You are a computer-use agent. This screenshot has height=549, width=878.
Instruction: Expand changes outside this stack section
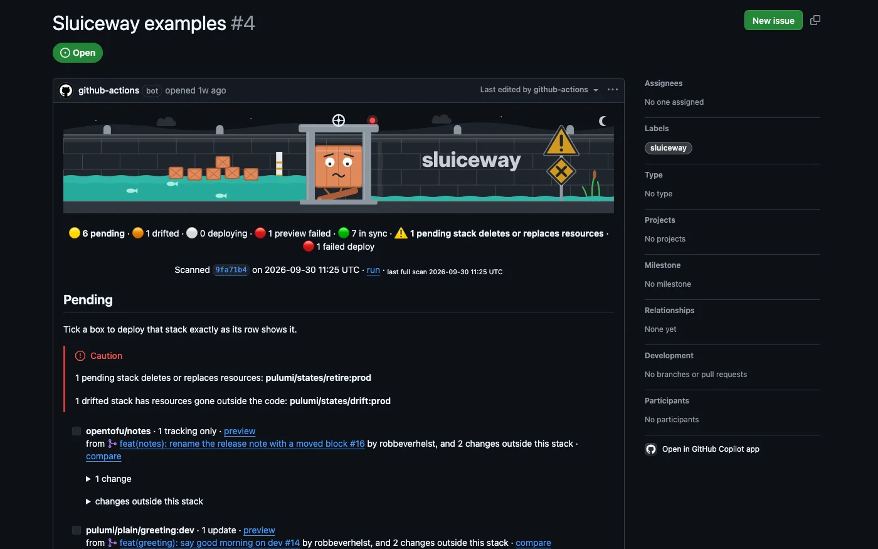click(144, 501)
